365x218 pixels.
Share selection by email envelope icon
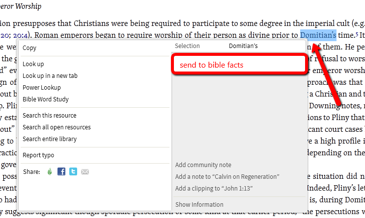(85, 171)
